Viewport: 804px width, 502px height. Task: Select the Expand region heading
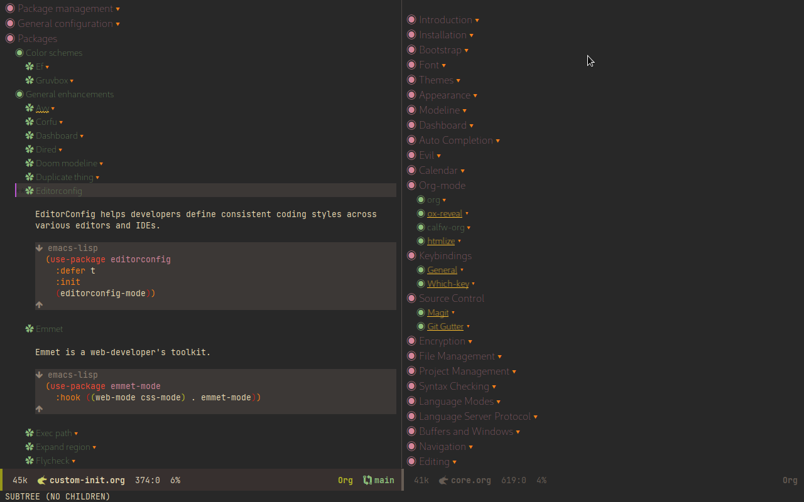(x=63, y=447)
